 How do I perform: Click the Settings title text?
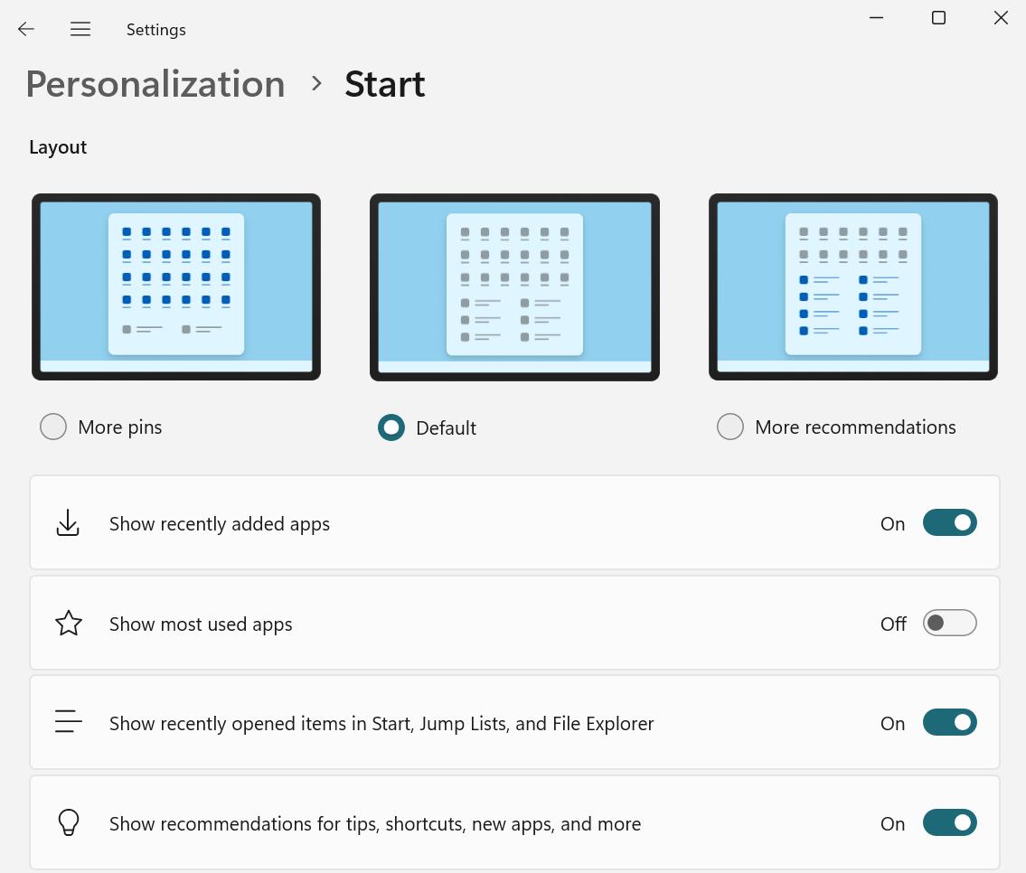coord(155,29)
